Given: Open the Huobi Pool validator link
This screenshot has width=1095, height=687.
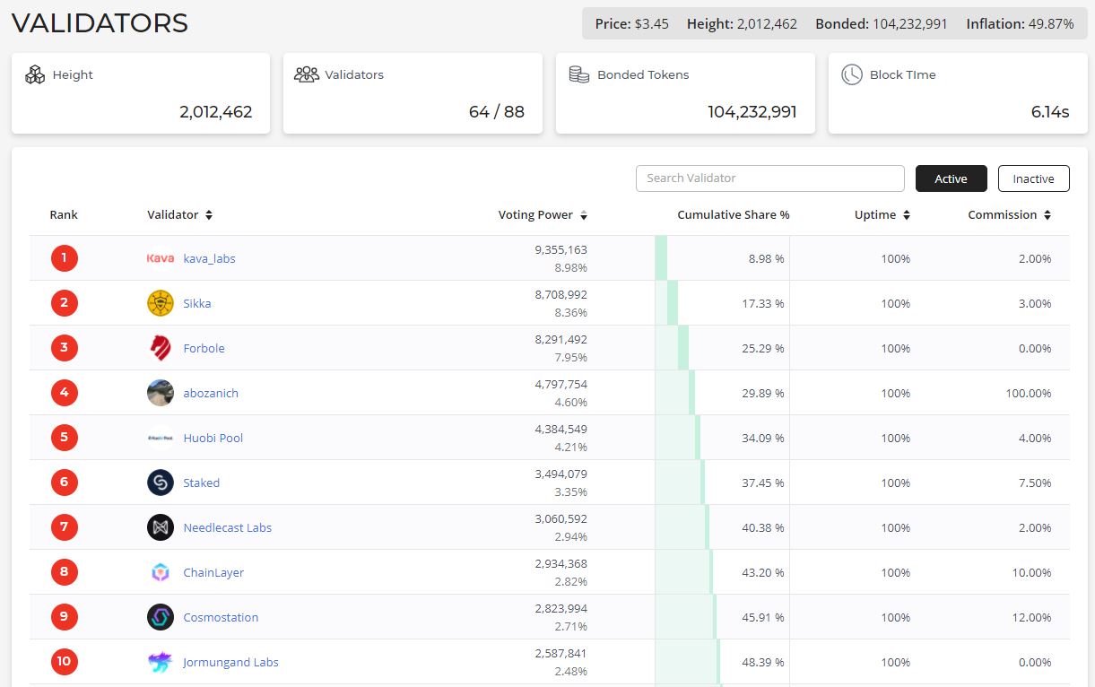Looking at the screenshot, I should click(213, 438).
